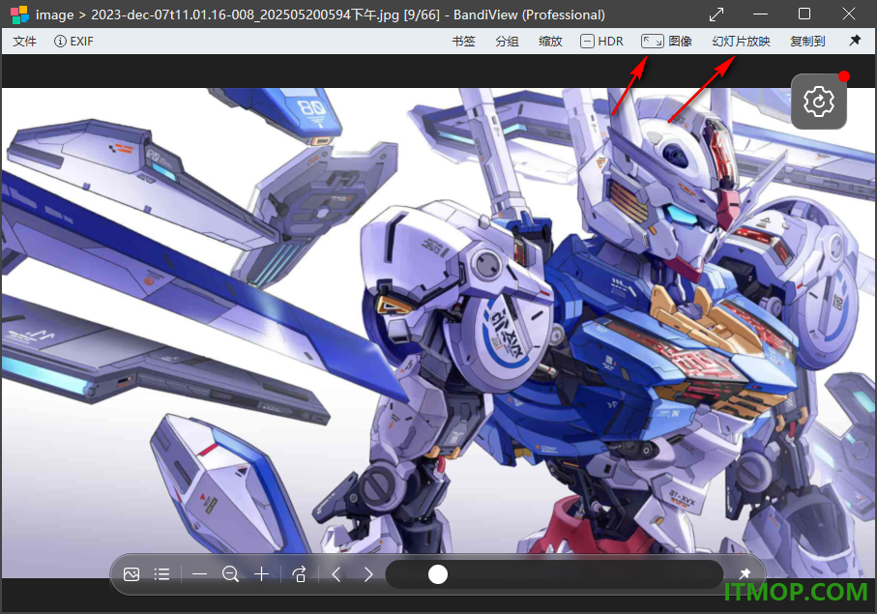The width and height of the screenshot is (877, 614).
Task: Open the 图像 image menu
Action: 667,42
